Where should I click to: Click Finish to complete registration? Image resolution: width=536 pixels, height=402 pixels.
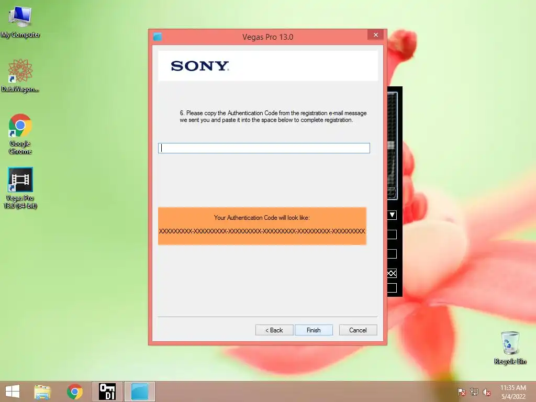314,330
